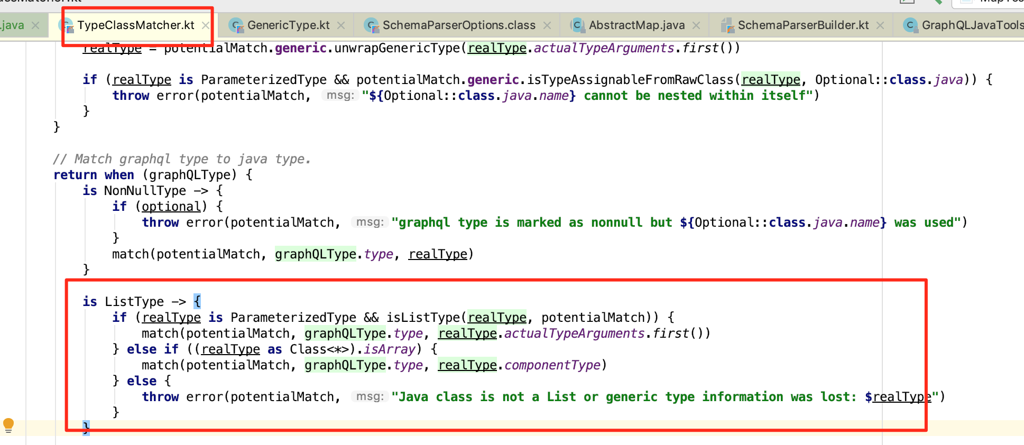The image size is (1024, 445).
Task: Click 'msg:' hint on the 'marked as nonnull' line
Action: pos(370,222)
